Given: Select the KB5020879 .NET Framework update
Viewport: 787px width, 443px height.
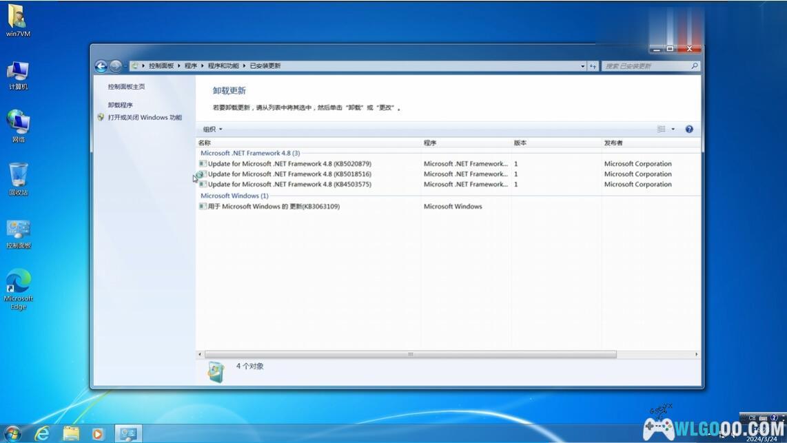Looking at the screenshot, I should (x=289, y=164).
